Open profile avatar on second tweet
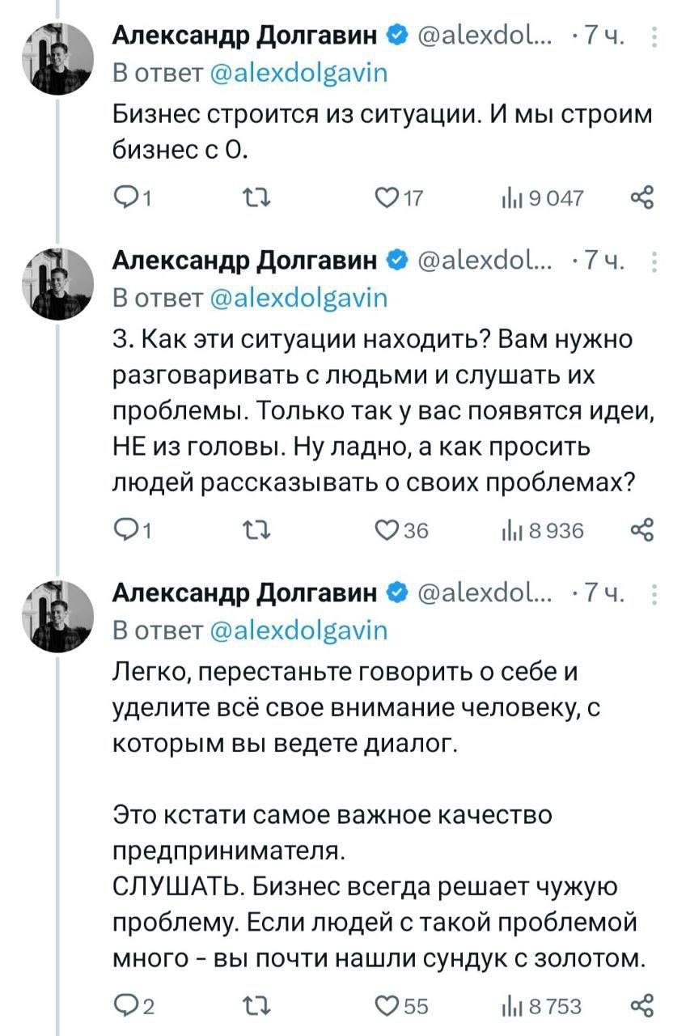This screenshot has width=690, height=1036. tap(57, 282)
